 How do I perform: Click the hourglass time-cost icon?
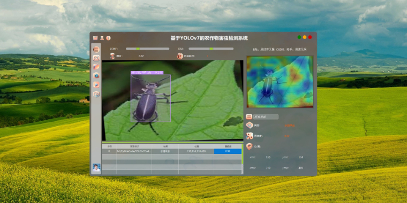click(x=112, y=56)
